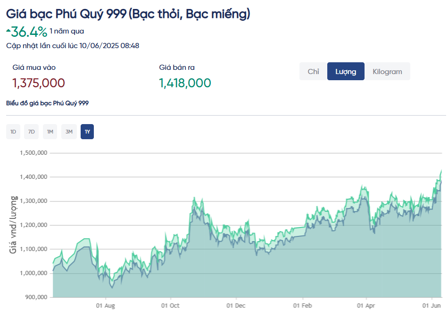Click the buy price 1,375,000
The image size is (448, 310).
pyautogui.click(x=39, y=83)
